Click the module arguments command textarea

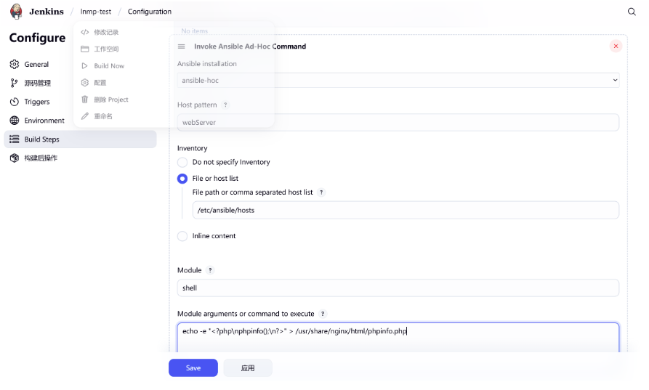coord(398,338)
